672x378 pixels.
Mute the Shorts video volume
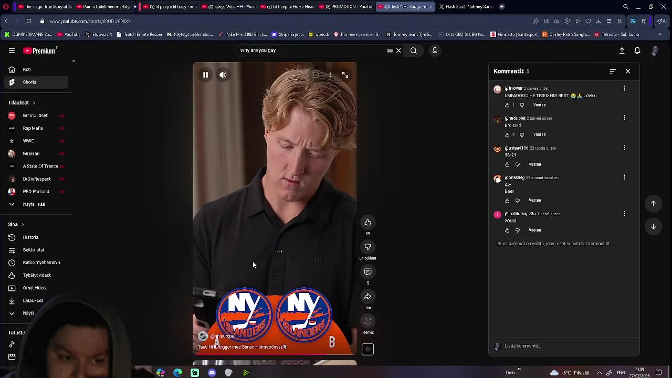tap(223, 75)
